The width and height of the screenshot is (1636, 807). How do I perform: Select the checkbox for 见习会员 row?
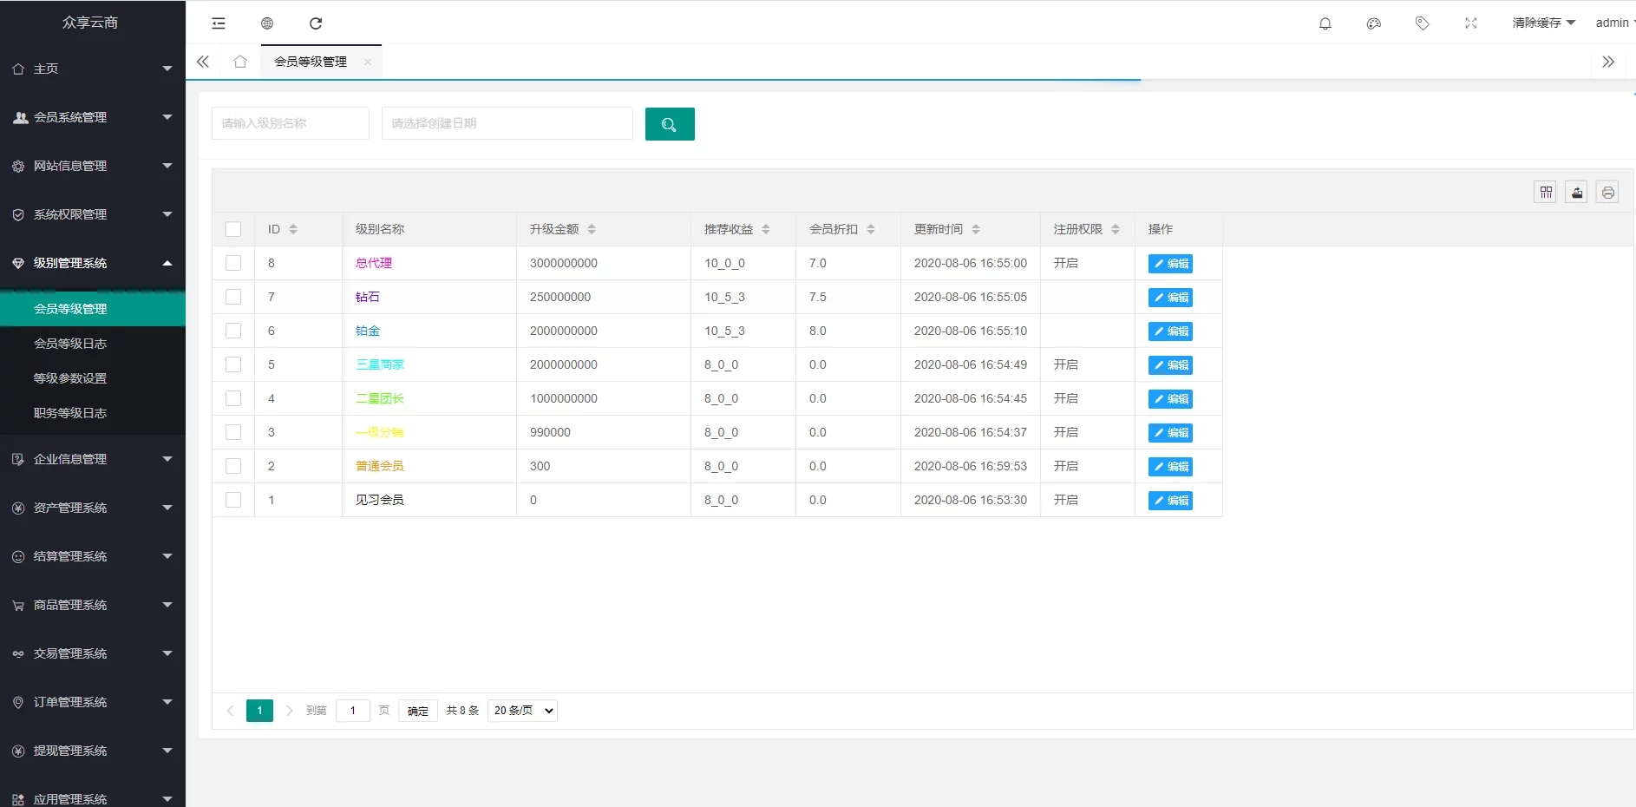233,500
